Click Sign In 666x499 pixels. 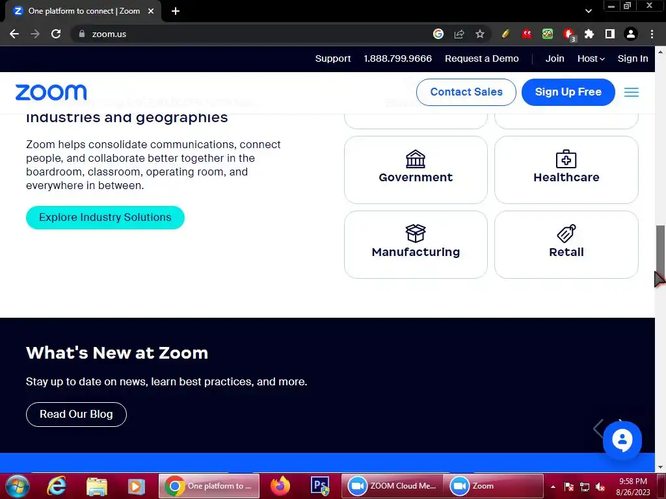632,58
